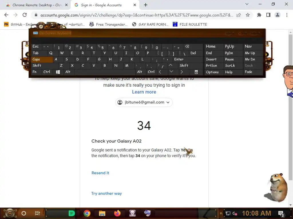This screenshot has width=293, height=219.
Task: Toggle the ScrLk key
Action: pyautogui.click(x=233, y=66)
